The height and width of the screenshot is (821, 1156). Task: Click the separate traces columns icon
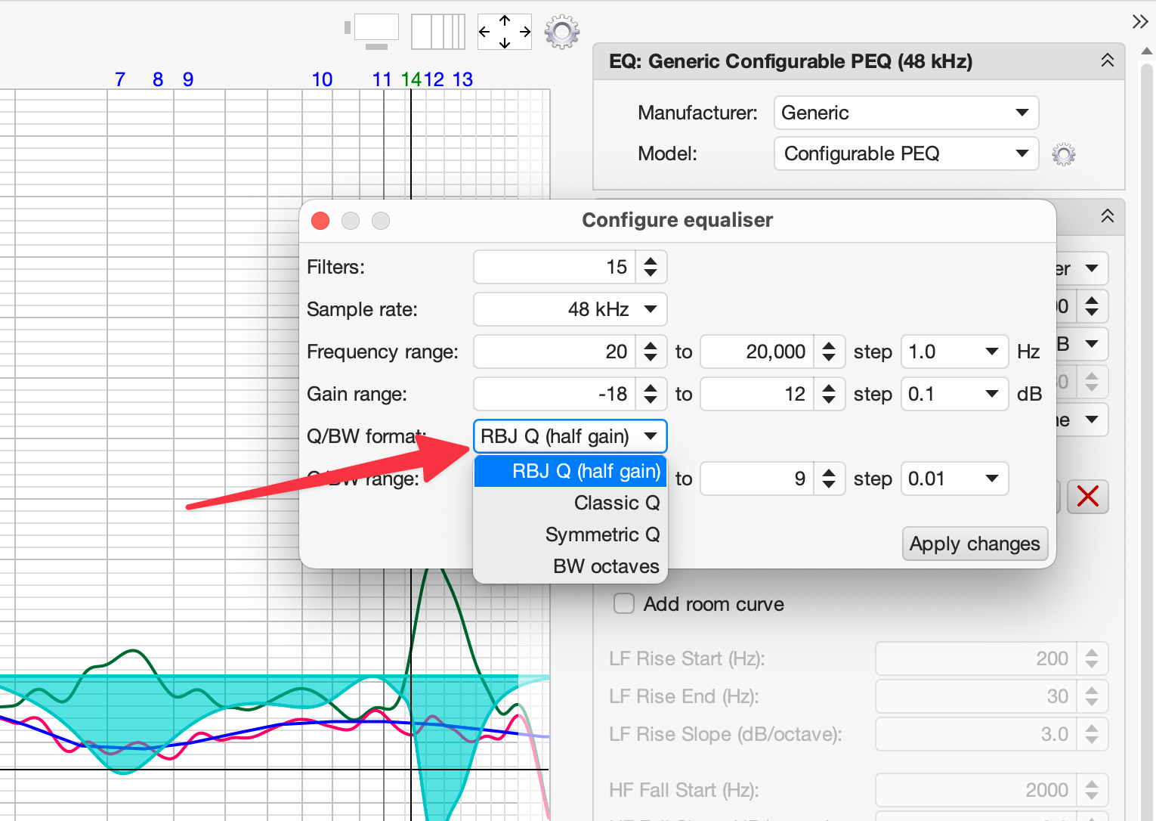(438, 32)
